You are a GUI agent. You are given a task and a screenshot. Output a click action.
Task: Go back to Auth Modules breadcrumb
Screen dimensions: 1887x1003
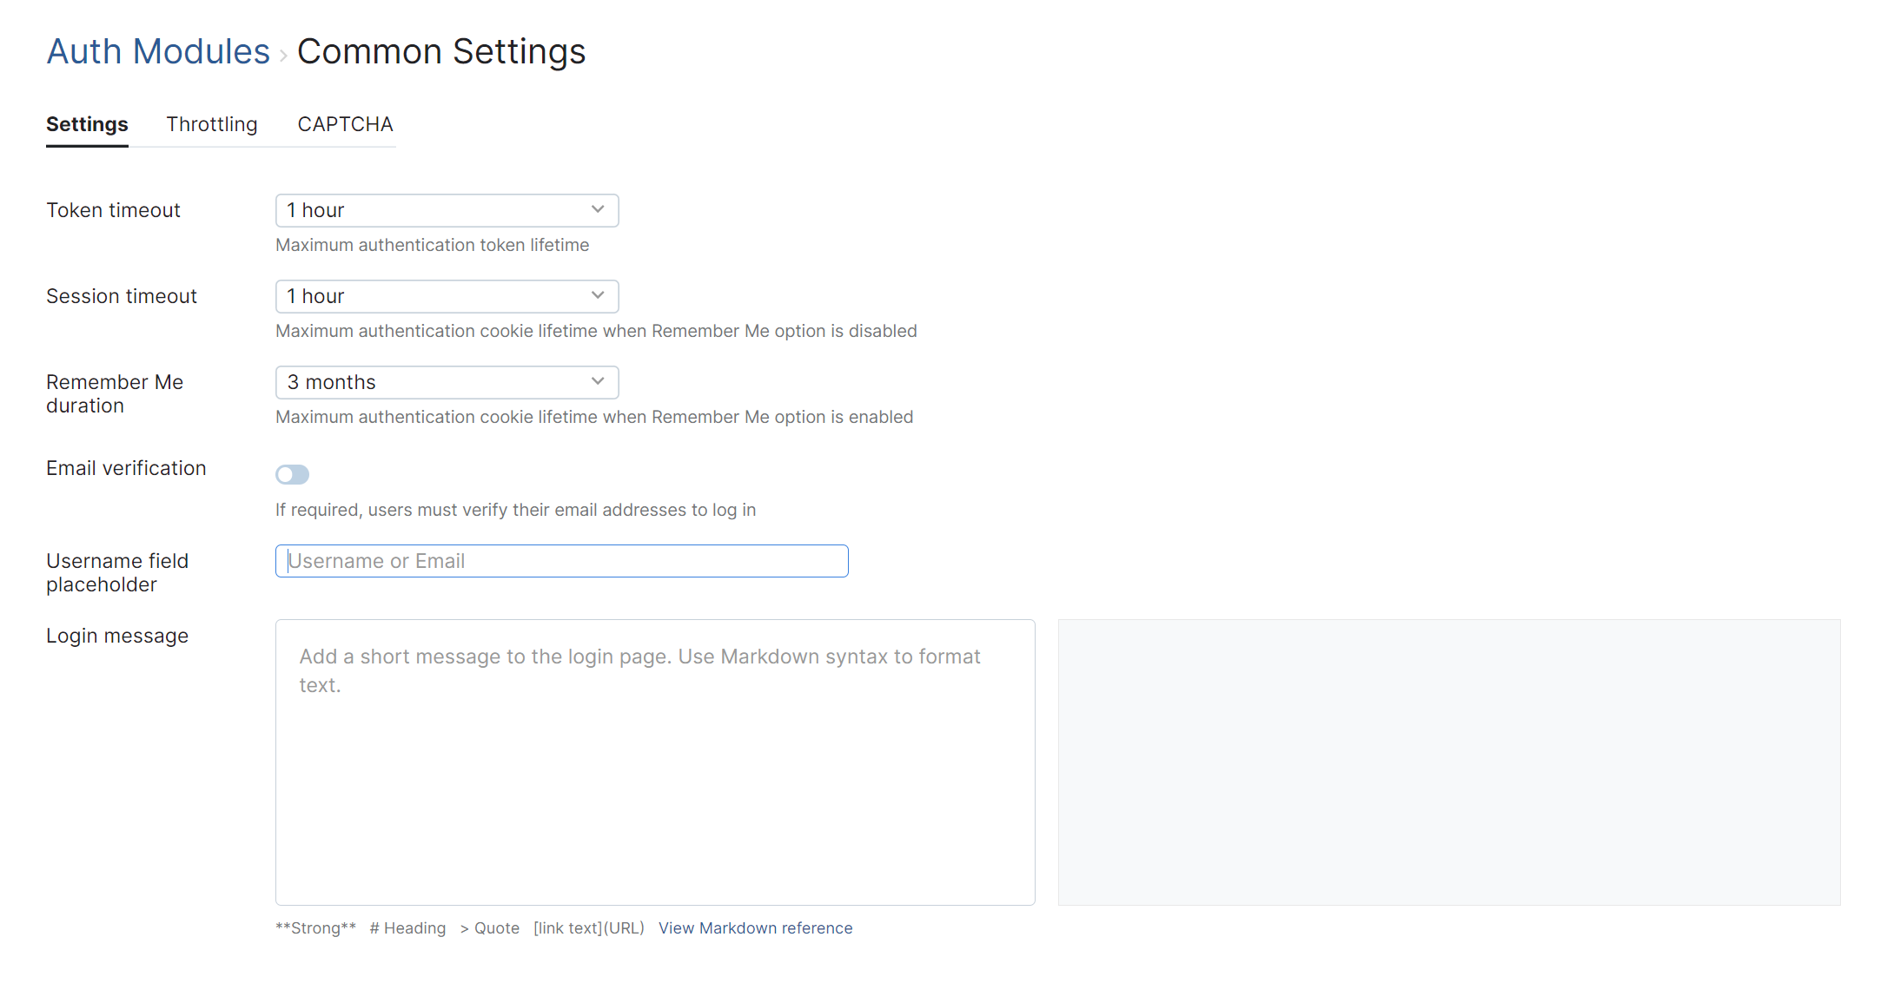click(158, 52)
